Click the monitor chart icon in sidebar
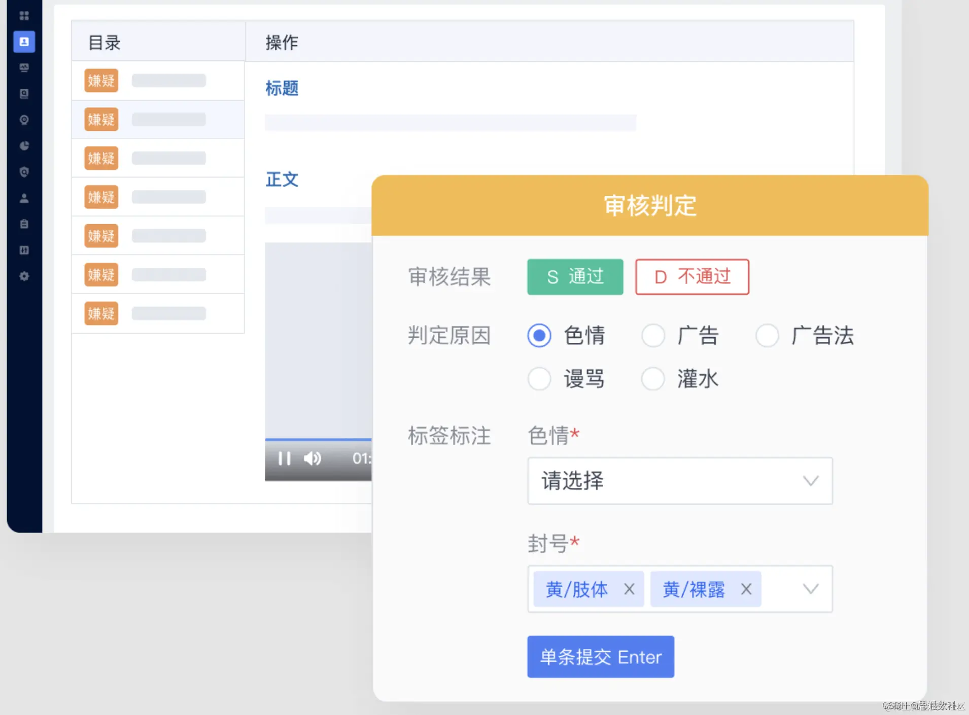 tap(24, 67)
